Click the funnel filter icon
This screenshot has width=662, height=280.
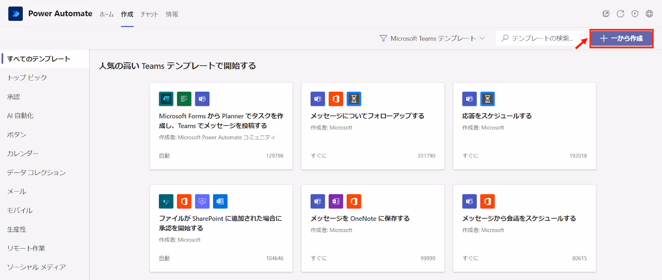coord(383,38)
